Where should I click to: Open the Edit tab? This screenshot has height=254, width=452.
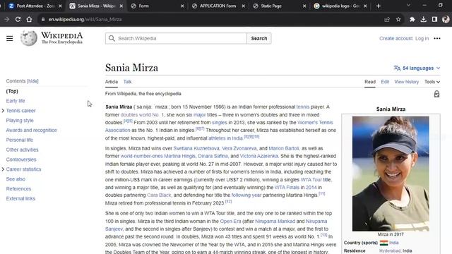pos(385,82)
